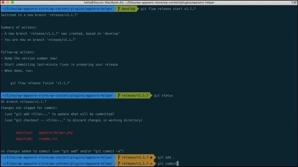298x167 pixels.
Task: Click the modified appsero-helper.php file entry
Action: pyautogui.click(x=44, y=133)
